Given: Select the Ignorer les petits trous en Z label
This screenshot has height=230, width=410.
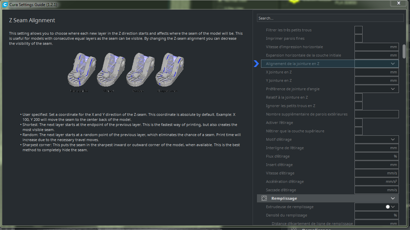Looking at the screenshot, I should click(291, 106).
